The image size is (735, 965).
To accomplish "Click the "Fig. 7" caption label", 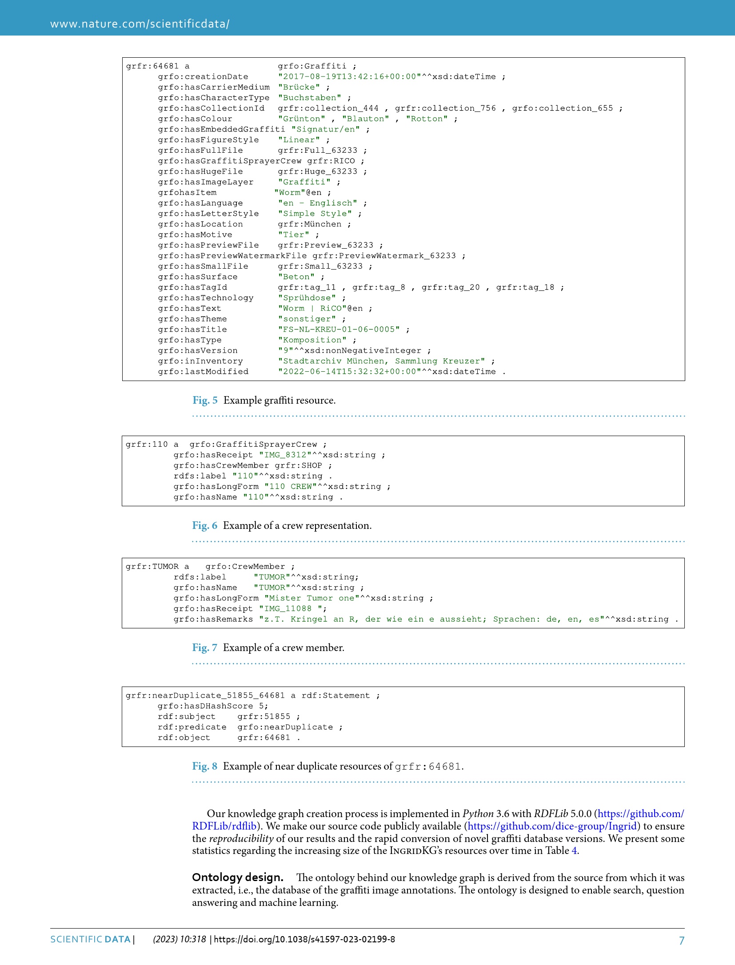I will (204, 647).
